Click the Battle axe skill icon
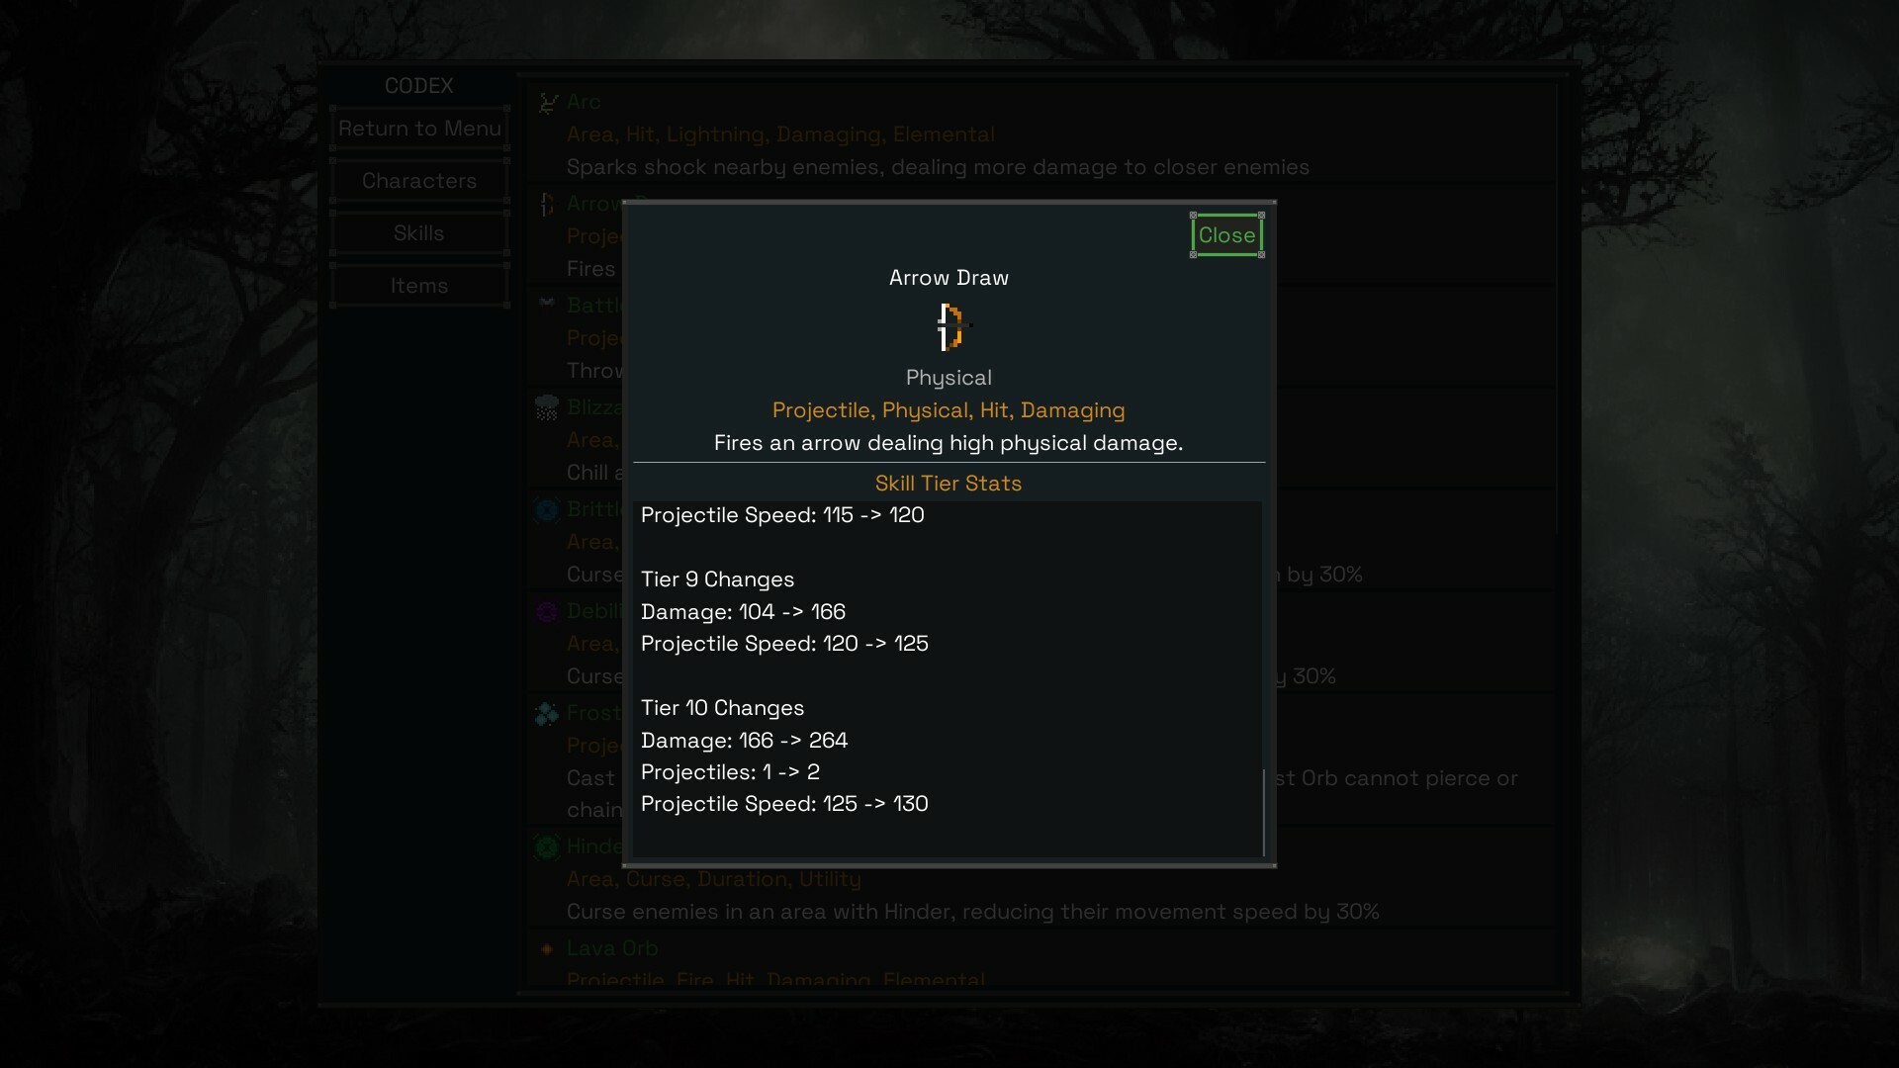Viewport: 1899px width, 1068px height. click(x=547, y=303)
